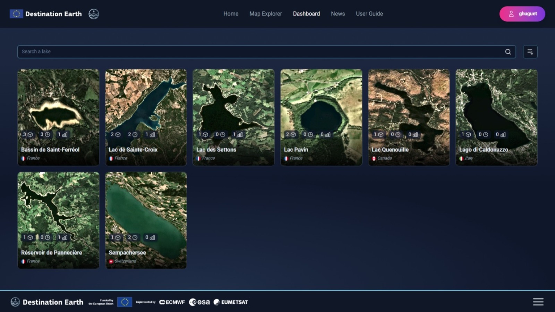Click the bar chart icon on Lac des Settons
555x312 pixels.
coord(240,135)
